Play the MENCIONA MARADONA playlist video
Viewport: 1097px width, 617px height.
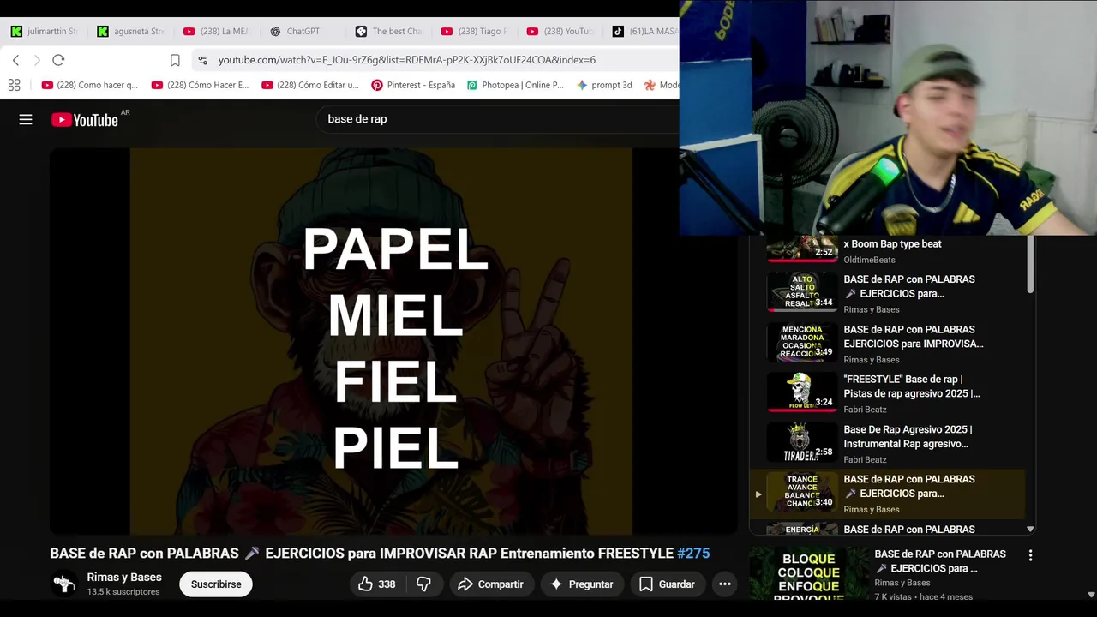click(801, 343)
